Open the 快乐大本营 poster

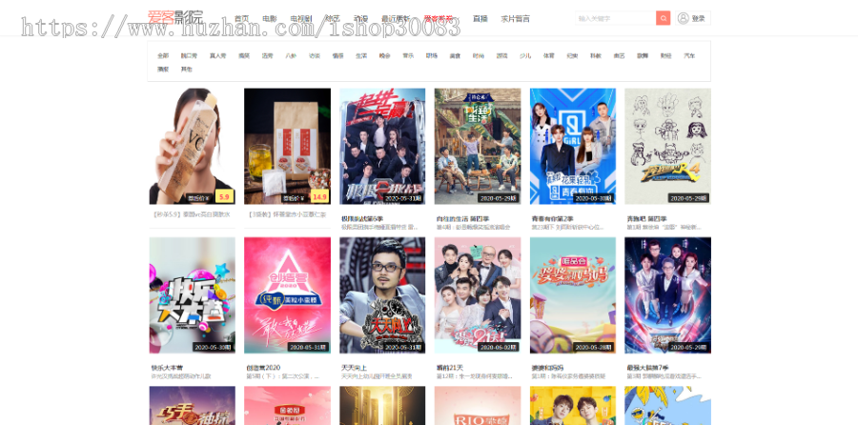pyautogui.click(x=192, y=295)
